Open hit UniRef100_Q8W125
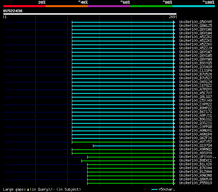Screen dimensions: 218x192 click(196, 26)
